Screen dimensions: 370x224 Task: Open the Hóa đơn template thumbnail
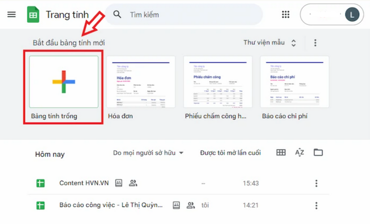[x=141, y=82]
